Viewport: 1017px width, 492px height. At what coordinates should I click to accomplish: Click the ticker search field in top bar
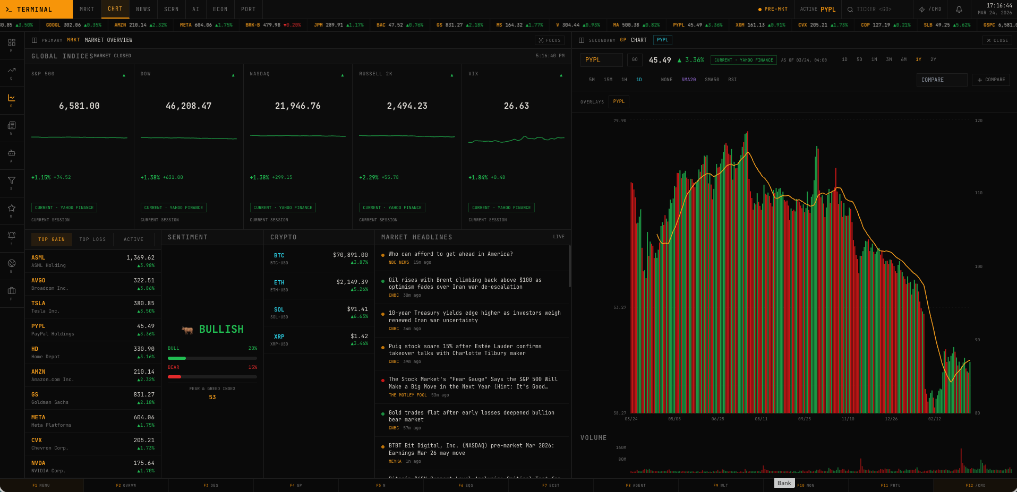click(877, 9)
